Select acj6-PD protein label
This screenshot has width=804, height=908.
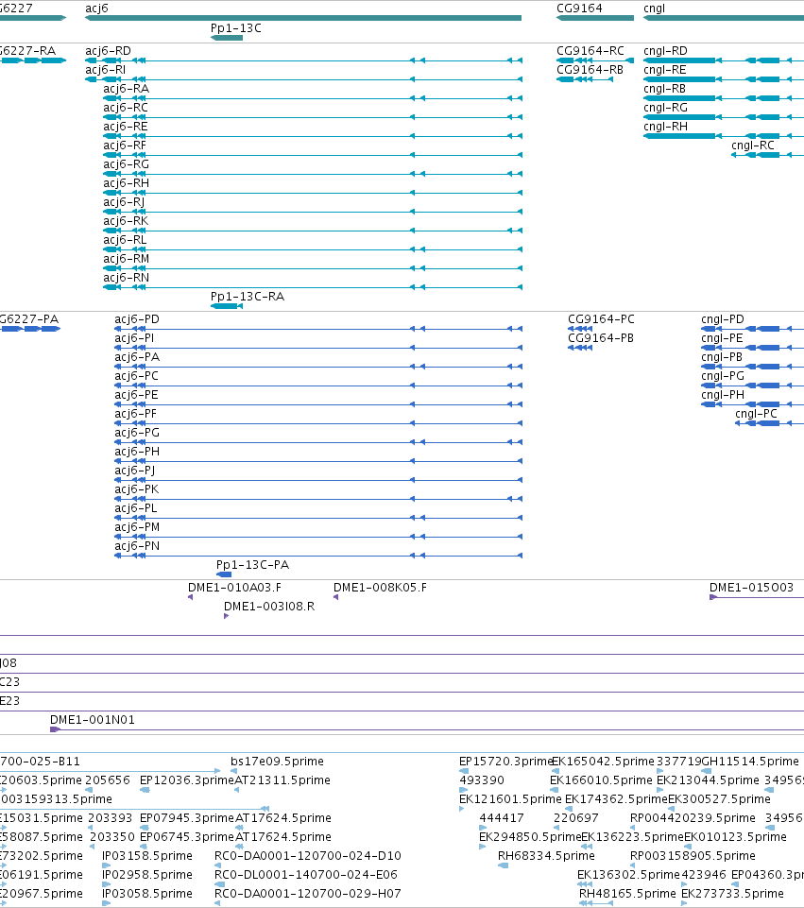tap(137, 319)
